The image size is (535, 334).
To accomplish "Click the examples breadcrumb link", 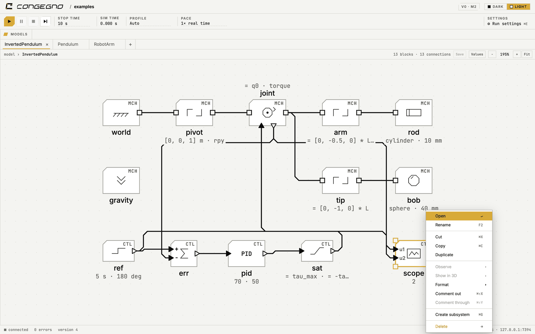I will [84, 7].
